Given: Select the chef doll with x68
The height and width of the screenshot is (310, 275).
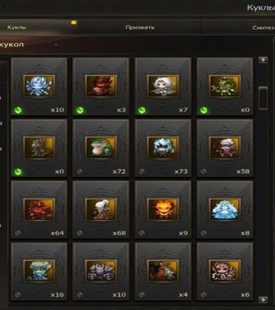Looking at the screenshot, I should point(101,209).
